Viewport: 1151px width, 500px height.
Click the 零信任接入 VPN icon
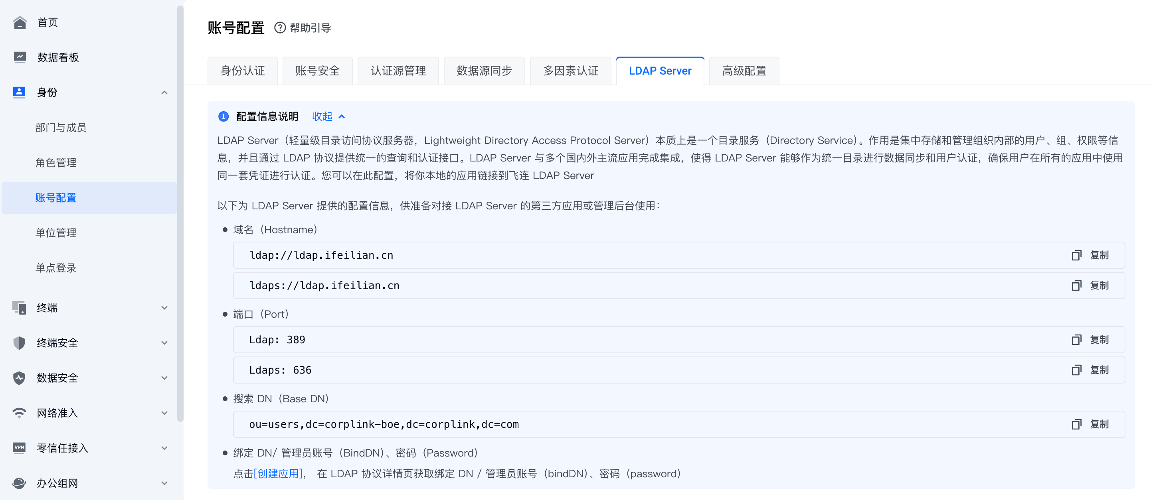(20, 448)
